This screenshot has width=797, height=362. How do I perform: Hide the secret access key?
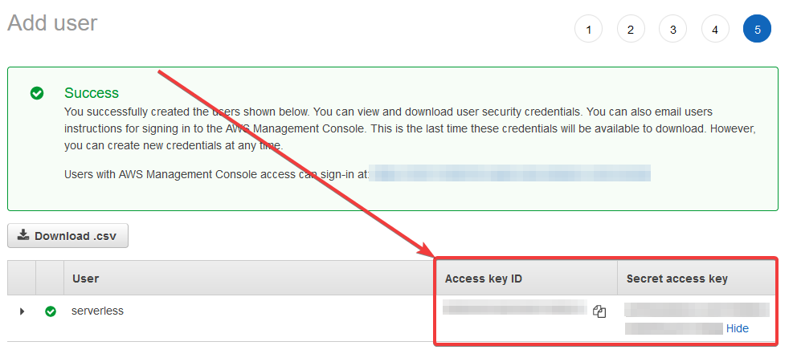[737, 328]
